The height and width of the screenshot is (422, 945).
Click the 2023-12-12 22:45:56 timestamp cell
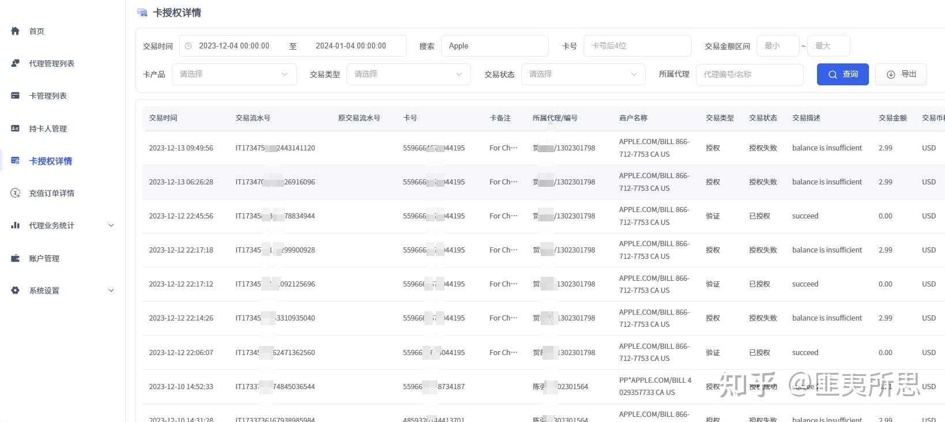[x=181, y=216]
